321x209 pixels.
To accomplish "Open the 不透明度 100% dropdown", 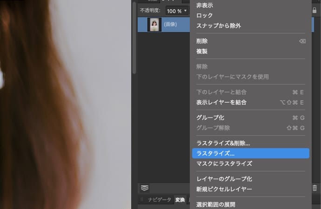I will [x=176, y=10].
